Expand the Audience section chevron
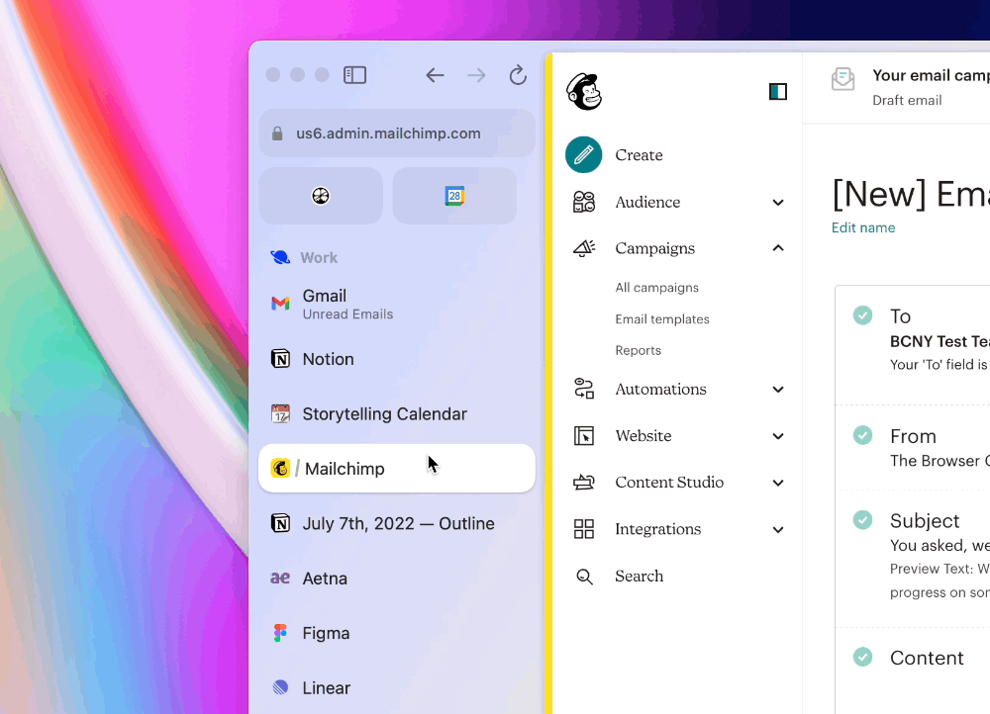The width and height of the screenshot is (990, 714). click(x=778, y=203)
